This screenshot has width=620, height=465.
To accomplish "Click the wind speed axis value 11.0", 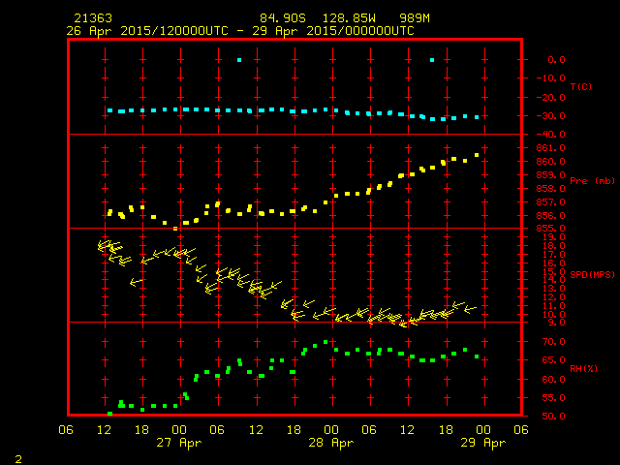I will [x=553, y=306].
